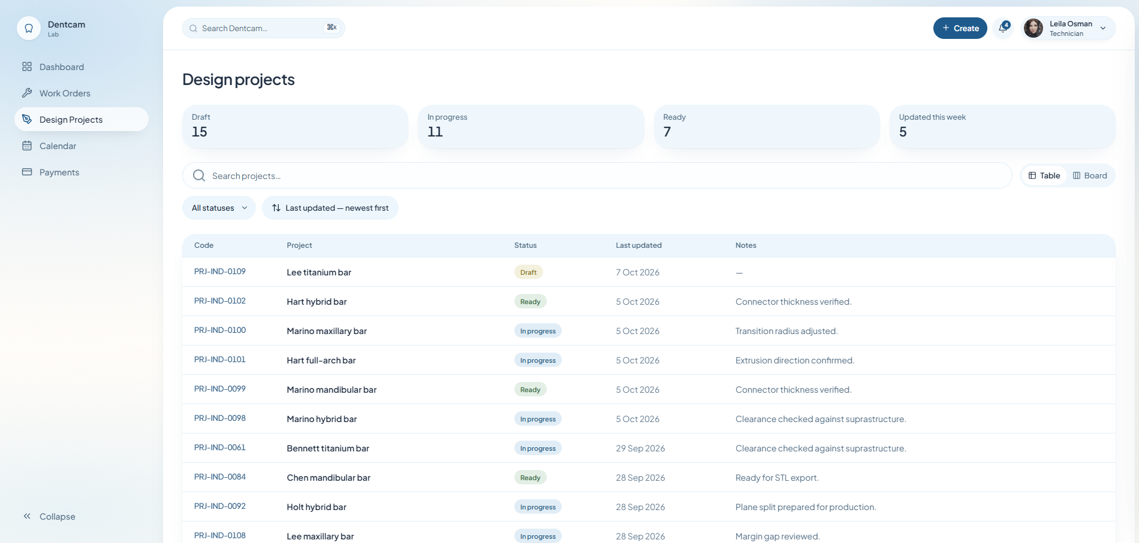Viewport: 1139px width, 543px height.
Task: Click the In progress summary card
Action: [531, 126]
